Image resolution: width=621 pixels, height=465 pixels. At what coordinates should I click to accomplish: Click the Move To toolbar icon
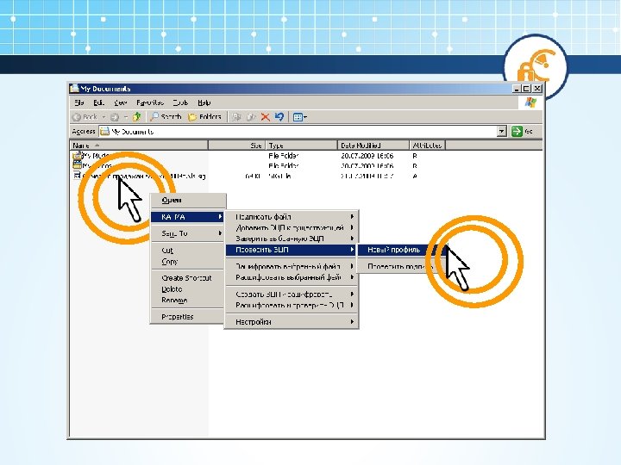tap(237, 117)
